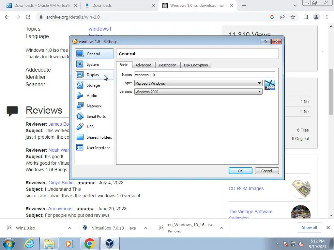Close the downloads bar with the X
This screenshot has width=334, height=250.
[x=328, y=228]
